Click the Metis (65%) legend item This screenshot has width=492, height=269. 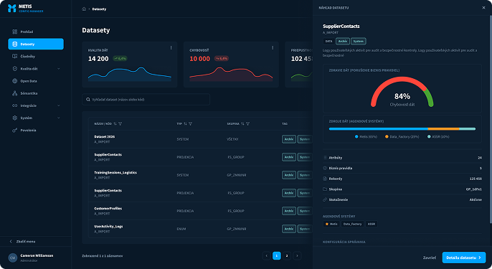point(366,136)
